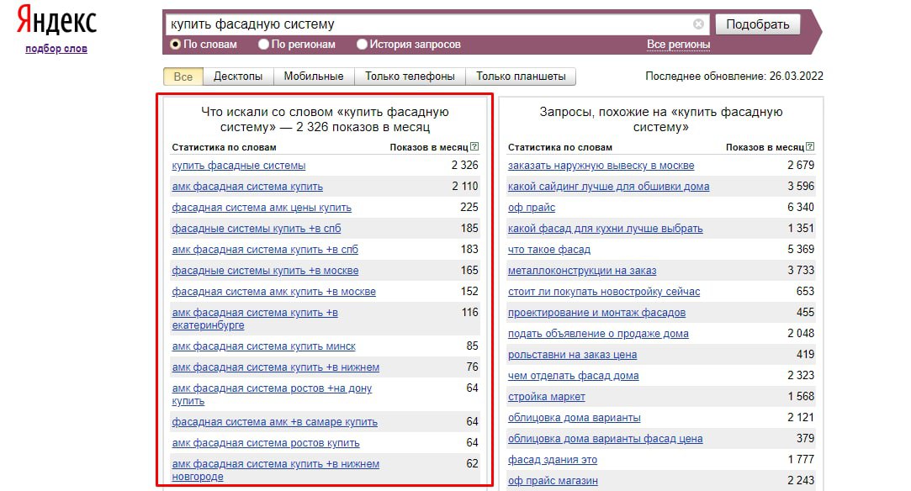The width and height of the screenshot is (911, 491).
Task: Click the help icon beside right 'Показов в месяц'
Action: [x=810, y=147]
